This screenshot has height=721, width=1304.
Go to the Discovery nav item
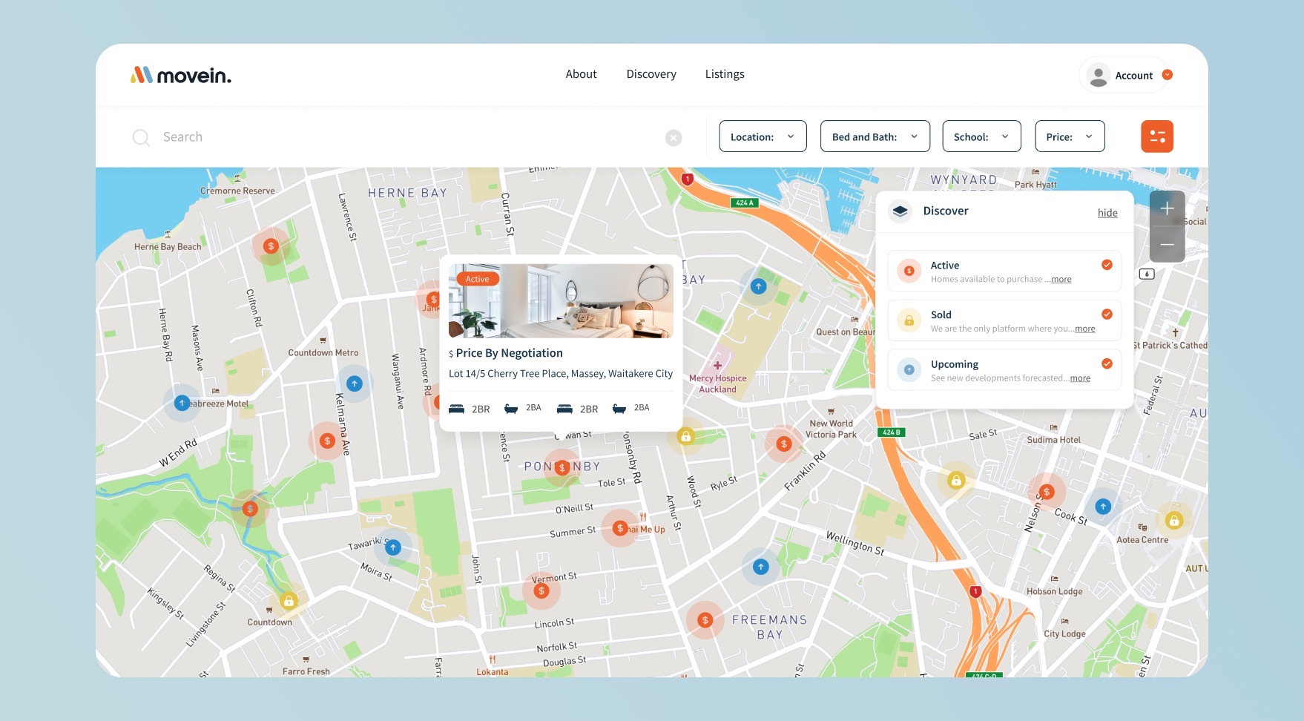pos(651,74)
